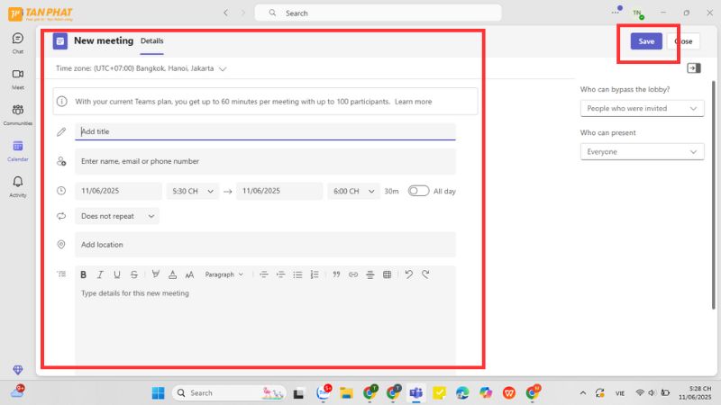Viewport: 721px width, 405px height.
Task: Insert a numbered list
Action: [x=315, y=274]
